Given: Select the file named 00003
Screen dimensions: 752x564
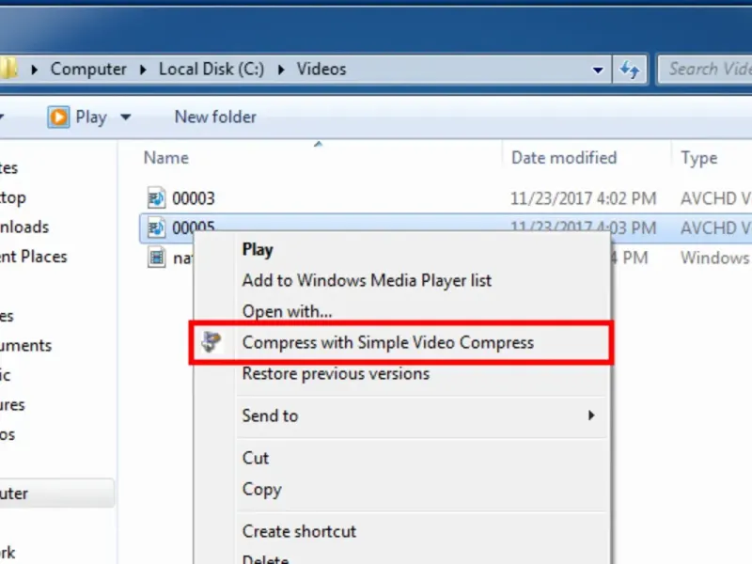Looking at the screenshot, I should (x=194, y=198).
